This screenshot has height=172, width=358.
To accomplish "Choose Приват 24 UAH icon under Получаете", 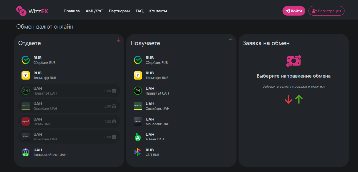I will click(x=138, y=91).
